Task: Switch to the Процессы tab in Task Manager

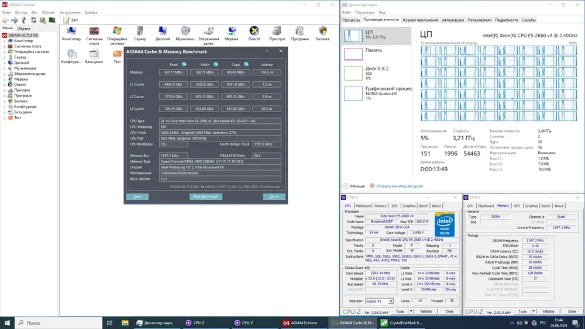Action: (351, 20)
